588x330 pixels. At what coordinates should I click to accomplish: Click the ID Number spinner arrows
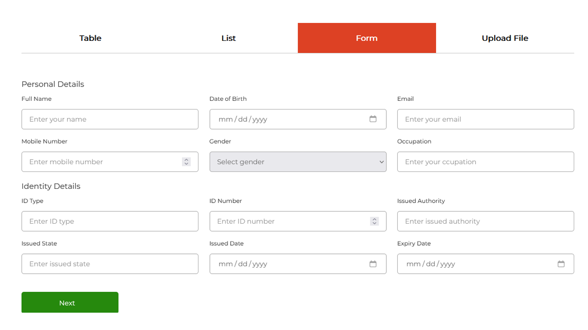click(374, 221)
